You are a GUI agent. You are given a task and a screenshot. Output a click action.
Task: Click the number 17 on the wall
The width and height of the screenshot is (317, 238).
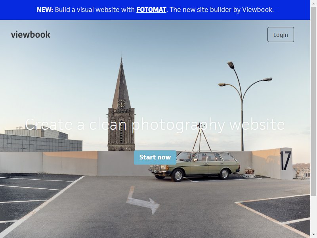point(285,161)
